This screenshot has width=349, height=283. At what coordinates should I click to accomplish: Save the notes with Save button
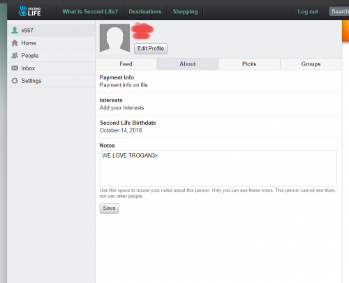[110, 208]
